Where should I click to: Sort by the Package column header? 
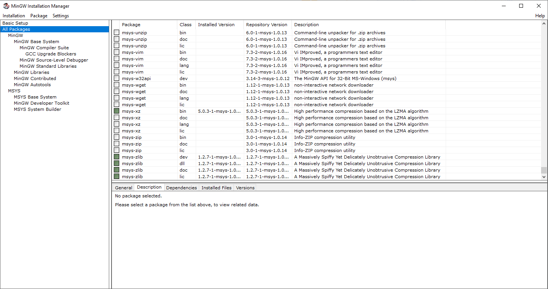[148, 25]
